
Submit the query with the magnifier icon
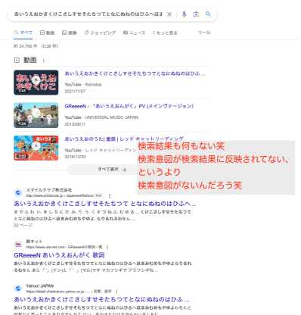208,14
